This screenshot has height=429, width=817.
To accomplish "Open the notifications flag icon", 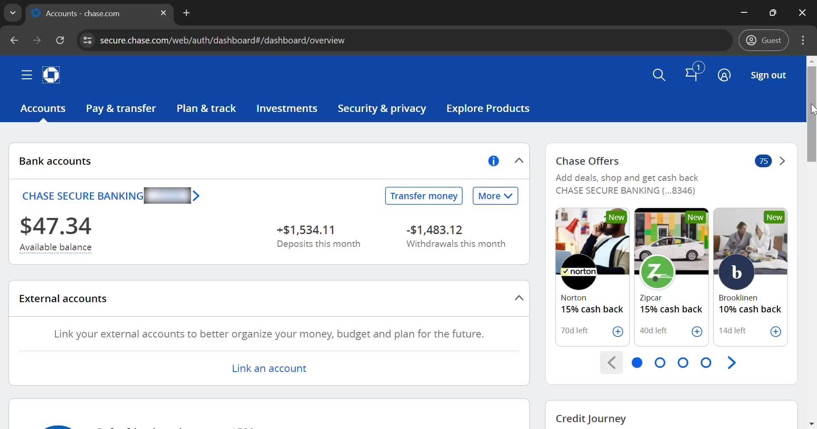I will point(692,75).
